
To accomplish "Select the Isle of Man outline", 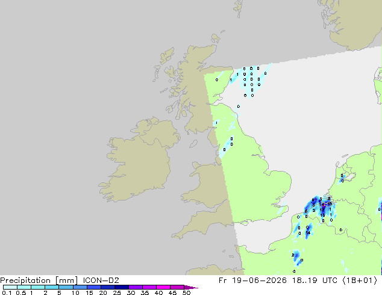I will (x=193, y=144).
